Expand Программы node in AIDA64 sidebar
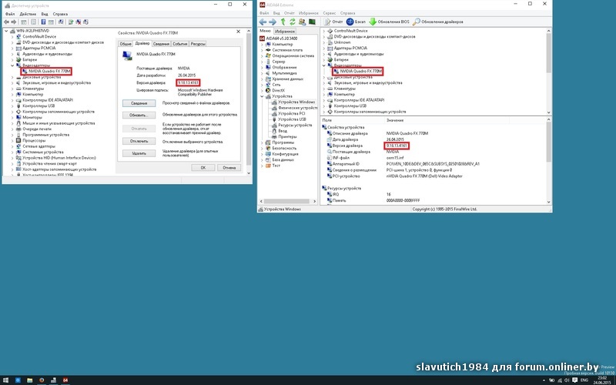616x385 pixels. tap(262, 142)
